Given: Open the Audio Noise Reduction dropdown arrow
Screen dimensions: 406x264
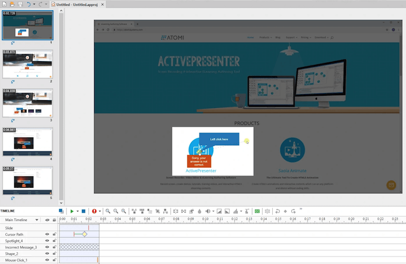Looking at the screenshot, I should pos(241,211).
